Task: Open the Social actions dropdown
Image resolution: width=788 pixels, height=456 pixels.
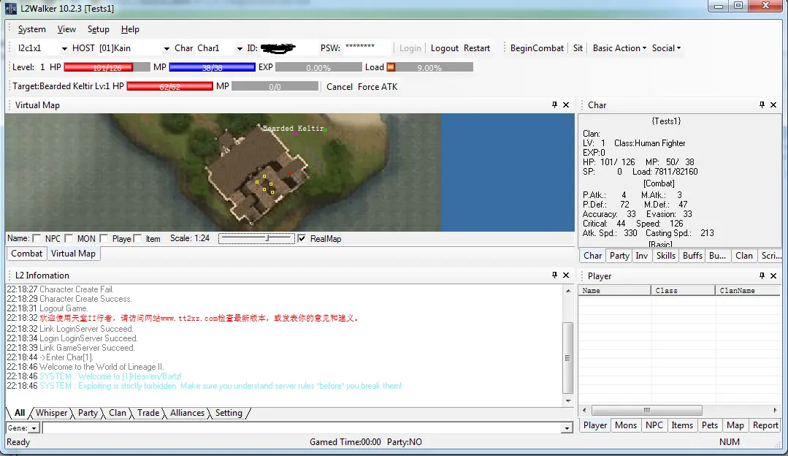Action: coord(666,48)
